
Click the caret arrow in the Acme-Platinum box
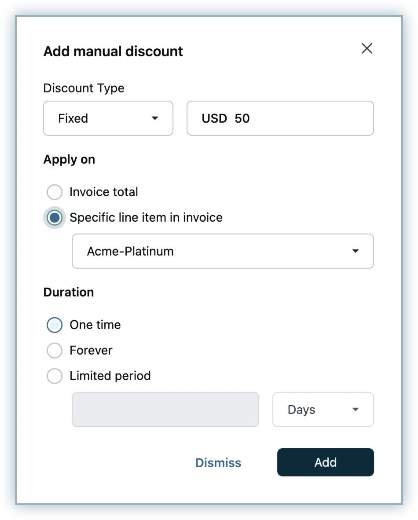click(356, 251)
